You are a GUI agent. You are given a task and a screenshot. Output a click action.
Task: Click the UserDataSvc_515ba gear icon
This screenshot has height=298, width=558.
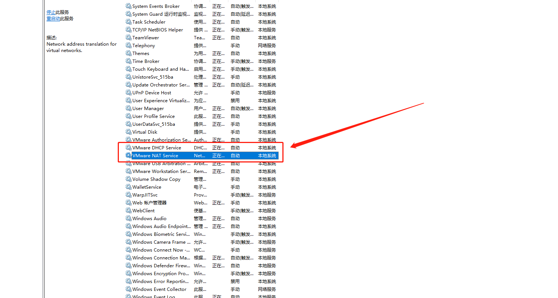tap(129, 124)
